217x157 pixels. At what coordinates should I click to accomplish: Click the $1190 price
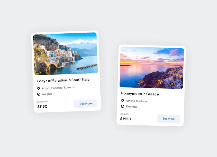pyautogui.click(x=42, y=107)
